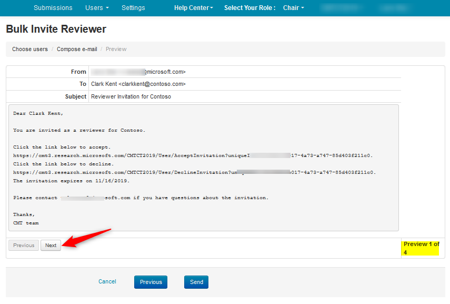Click the Select Your Role label
Screen dimensions: 450x304
pyautogui.click(x=249, y=8)
